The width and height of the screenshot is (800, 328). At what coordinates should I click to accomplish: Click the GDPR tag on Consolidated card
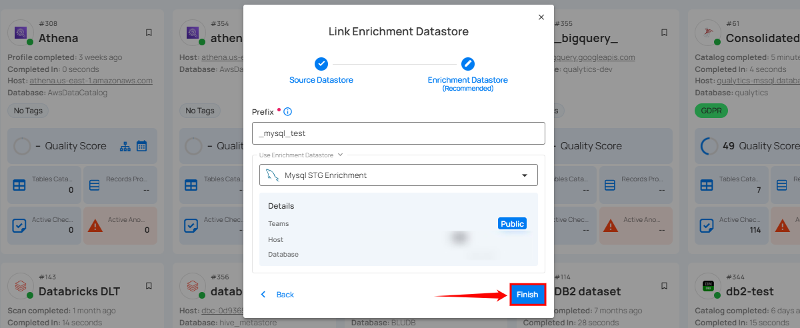[x=711, y=111]
